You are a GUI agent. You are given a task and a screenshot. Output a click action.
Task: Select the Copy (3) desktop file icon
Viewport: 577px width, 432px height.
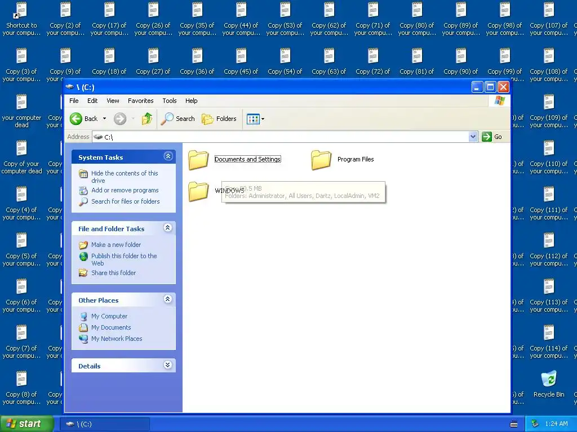coord(21,56)
